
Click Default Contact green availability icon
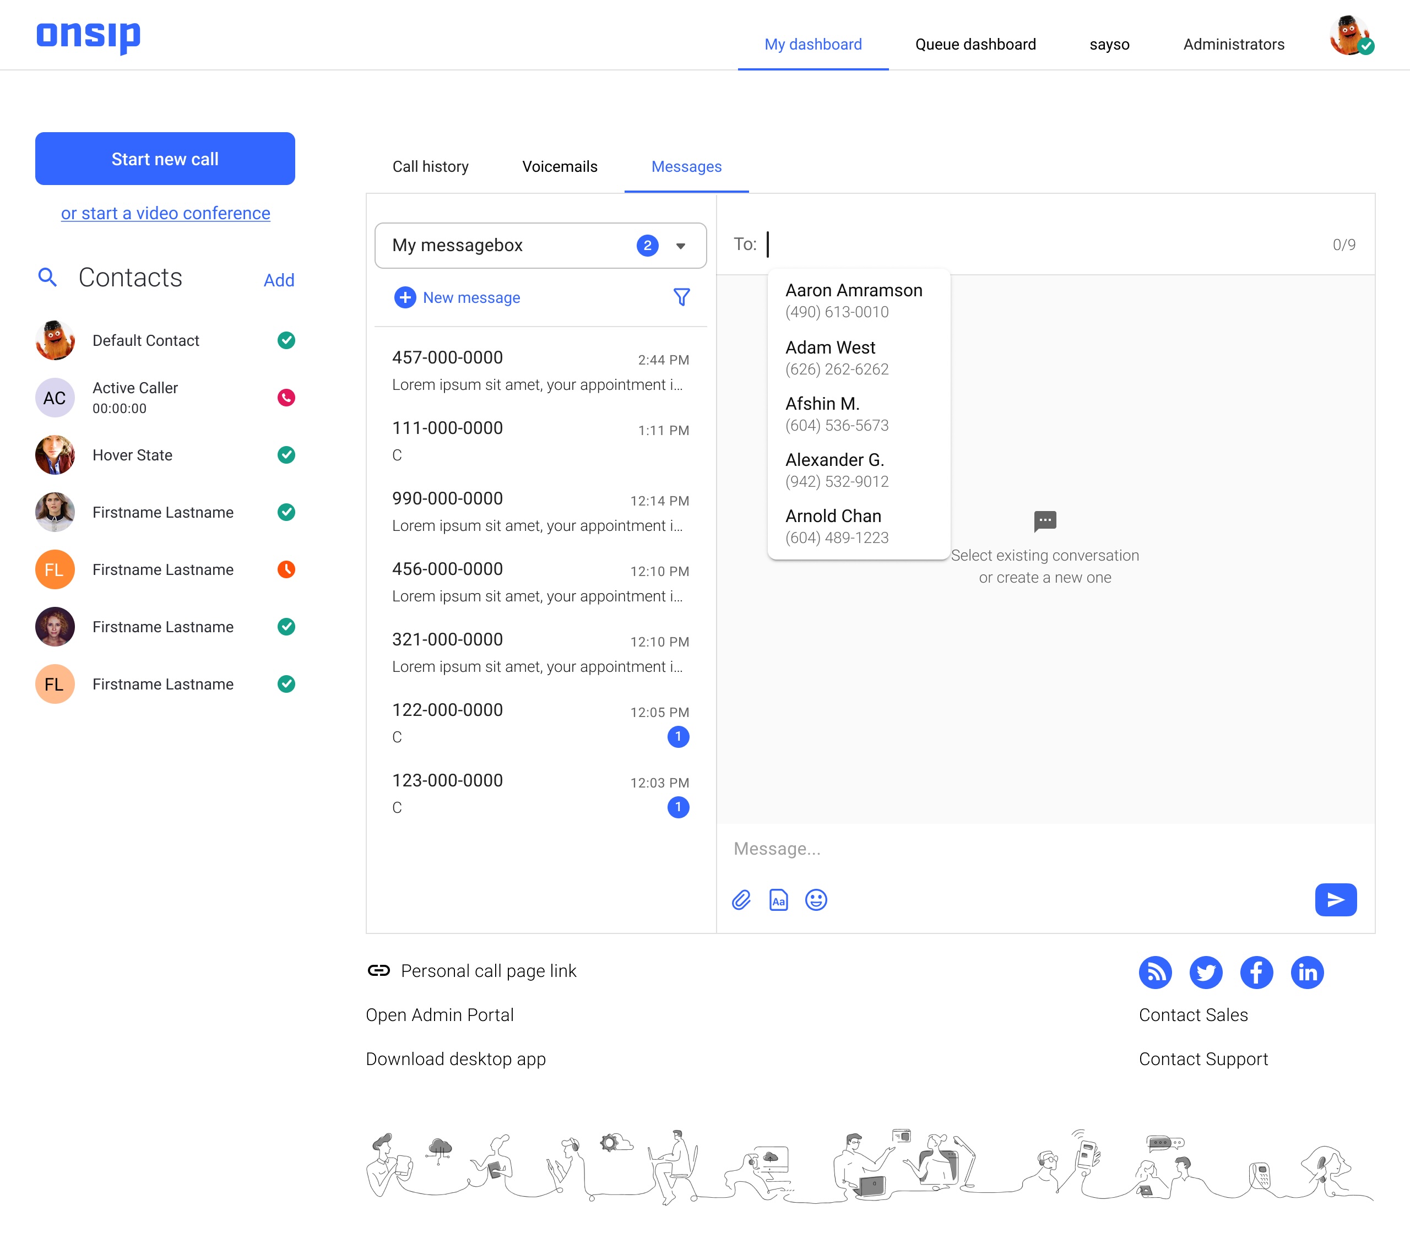click(286, 341)
